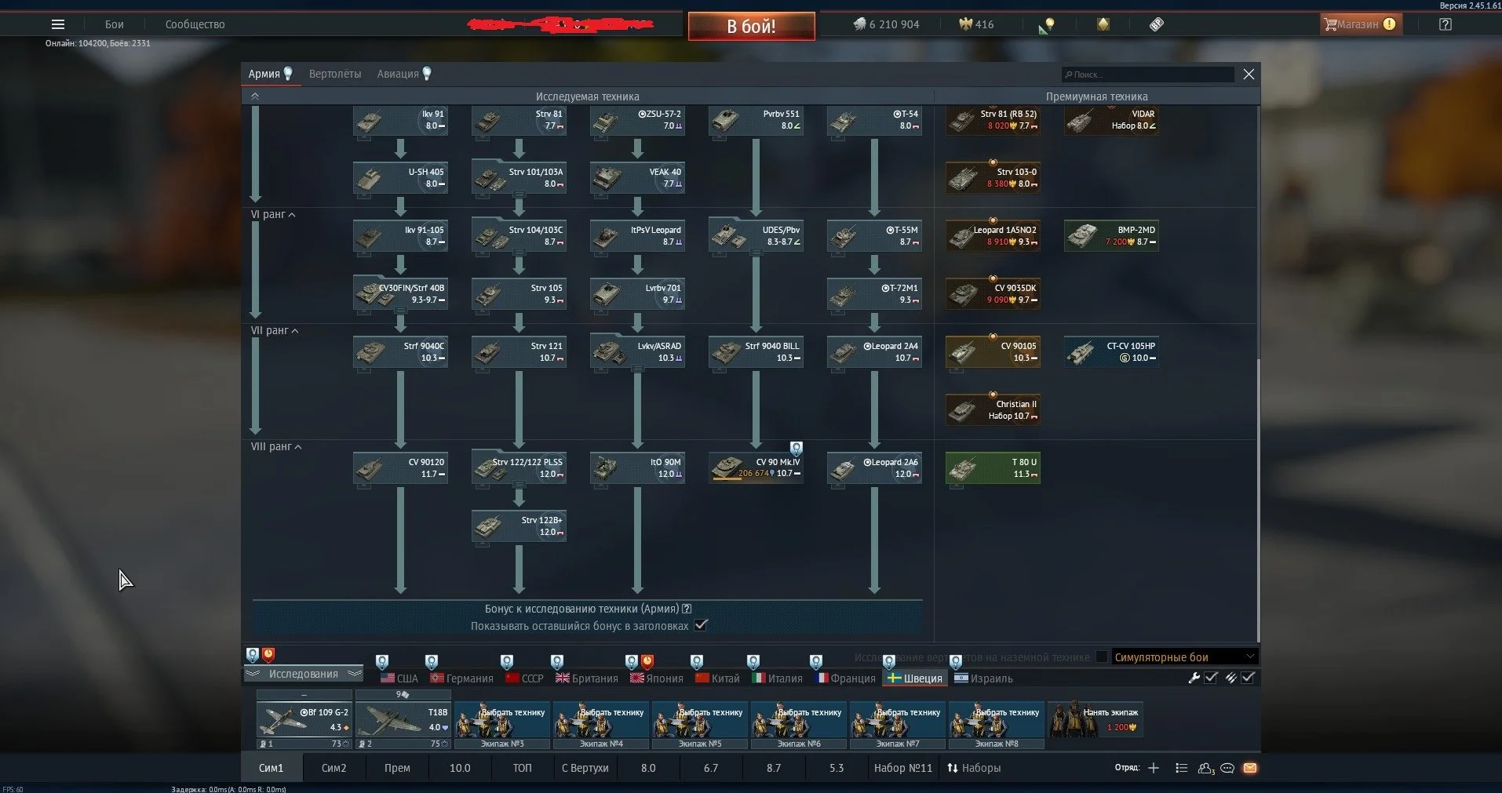
Task: Switch to Германия nation
Action: pyautogui.click(x=462, y=678)
